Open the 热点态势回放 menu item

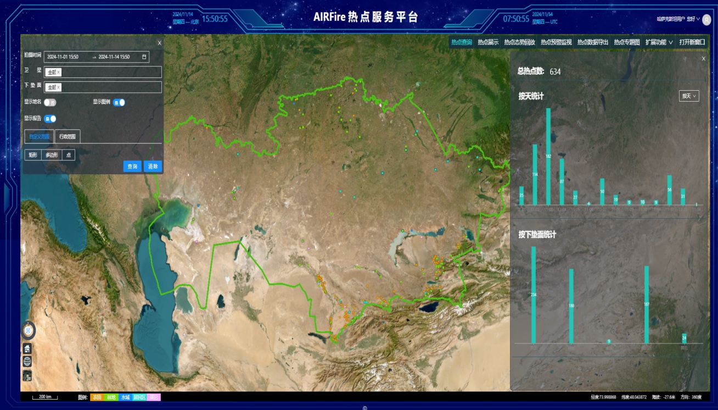[519, 42]
